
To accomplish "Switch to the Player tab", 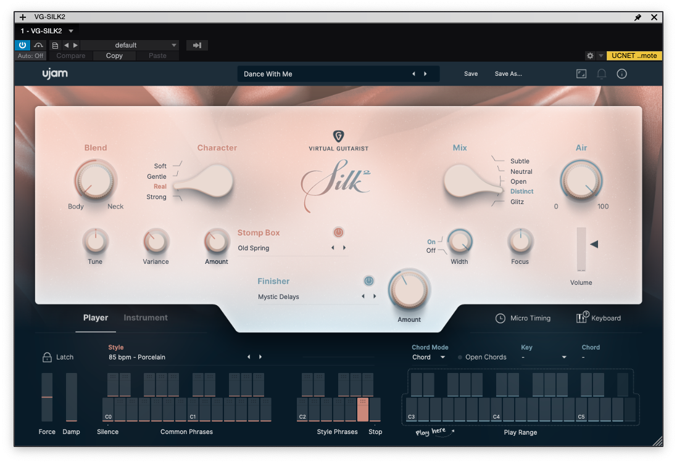I will [96, 318].
